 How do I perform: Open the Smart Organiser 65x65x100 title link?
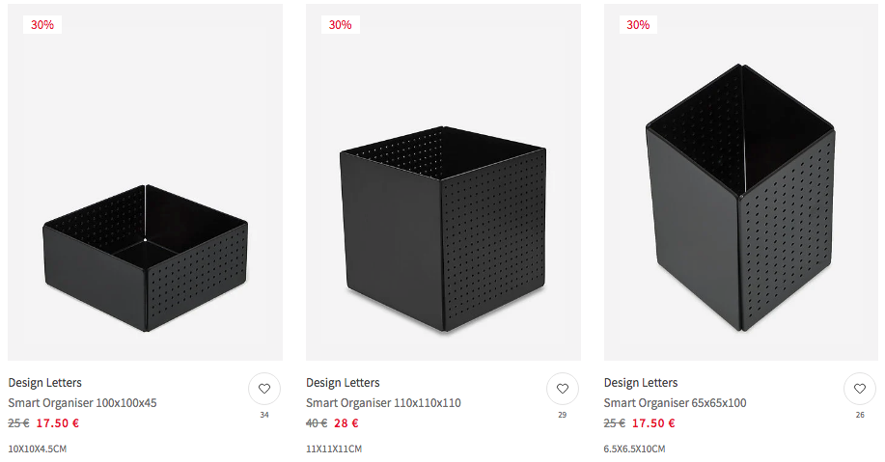coord(675,403)
